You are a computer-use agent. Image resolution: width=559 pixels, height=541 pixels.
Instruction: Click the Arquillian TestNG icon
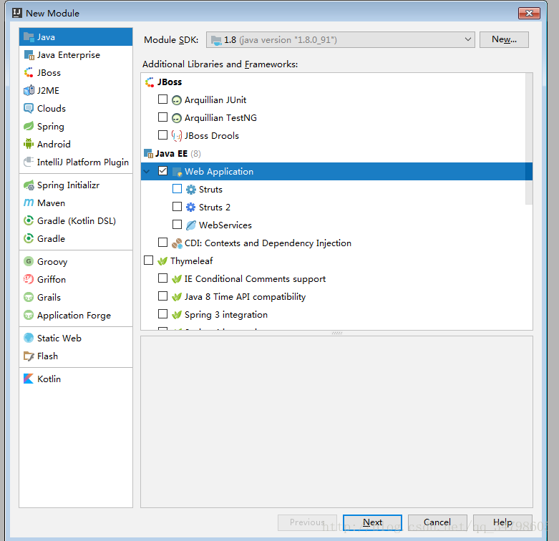click(x=177, y=118)
